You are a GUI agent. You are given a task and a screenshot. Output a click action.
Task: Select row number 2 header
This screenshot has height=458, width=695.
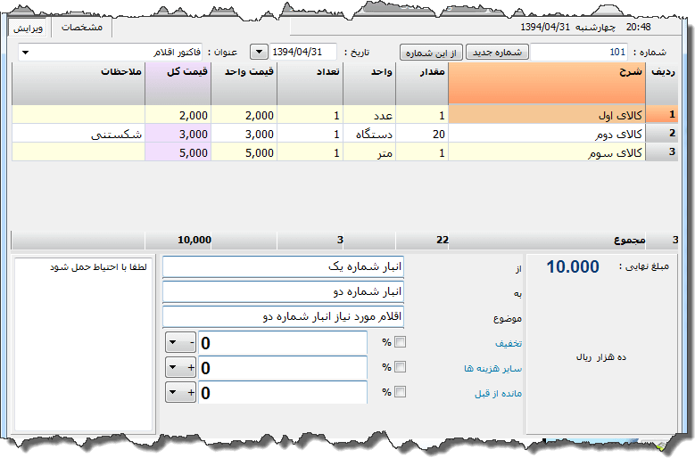point(662,133)
